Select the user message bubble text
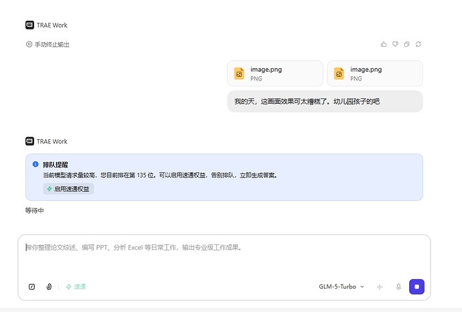 [307, 102]
